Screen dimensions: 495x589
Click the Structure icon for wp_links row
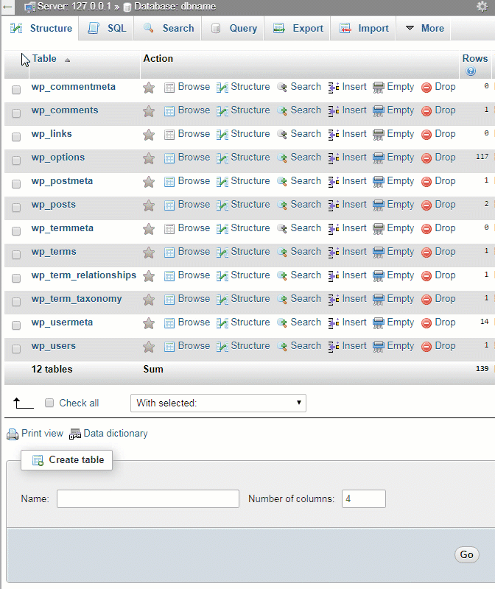tap(222, 135)
